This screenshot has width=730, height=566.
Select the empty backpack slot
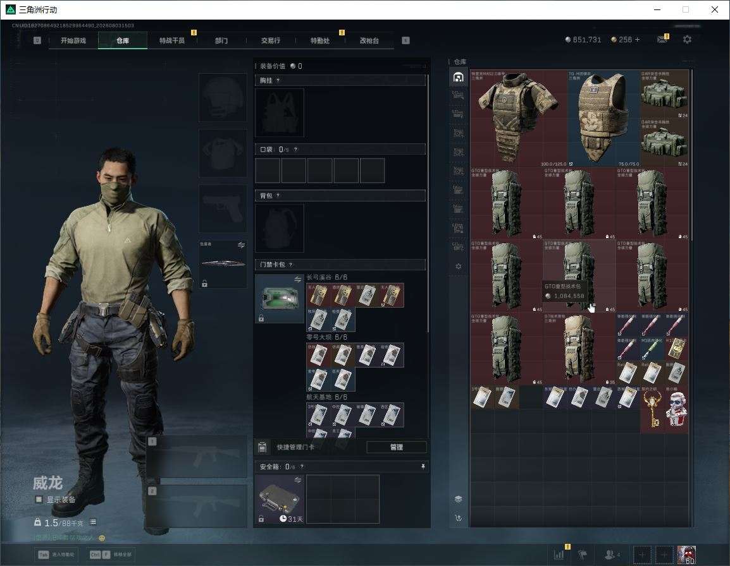280,228
